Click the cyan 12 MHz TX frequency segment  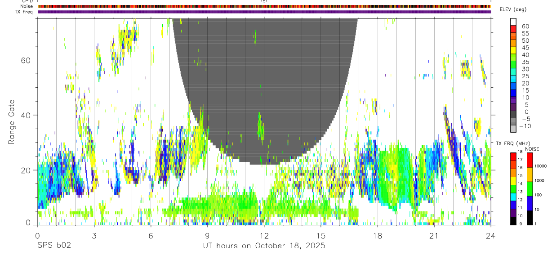pos(513,197)
